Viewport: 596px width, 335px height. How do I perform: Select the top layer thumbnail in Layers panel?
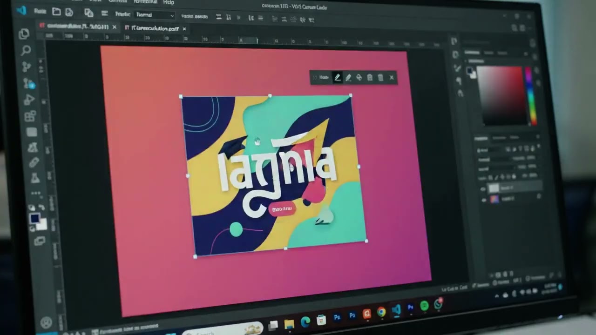[494, 188]
